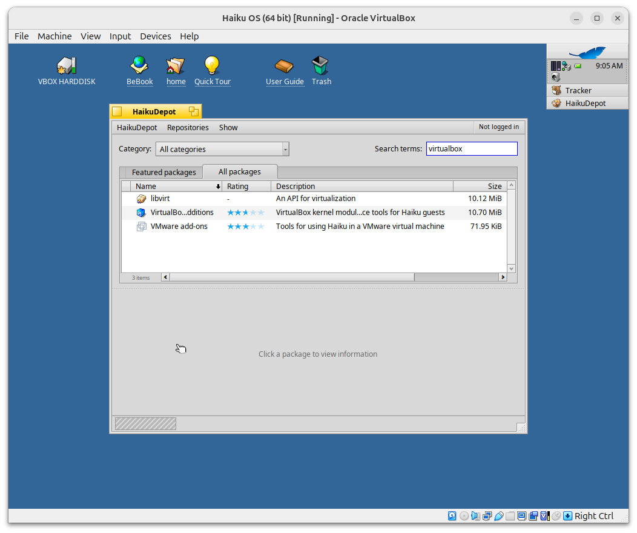Open the Haiku leaf Deskbar menu

[587, 53]
